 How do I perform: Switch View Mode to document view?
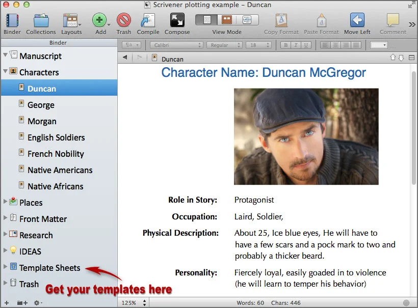tap(207, 20)
